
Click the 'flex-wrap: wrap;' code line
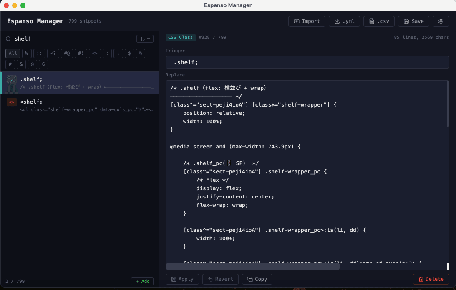[x=222, y=205]
